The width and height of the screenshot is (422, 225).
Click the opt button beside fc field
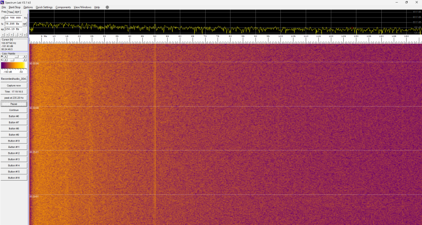[x=24, y=24]
